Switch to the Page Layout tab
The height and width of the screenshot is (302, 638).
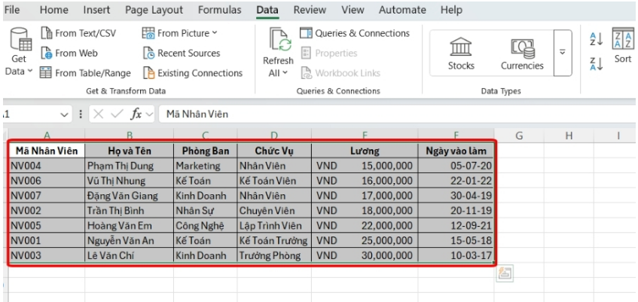coord(154,10)
